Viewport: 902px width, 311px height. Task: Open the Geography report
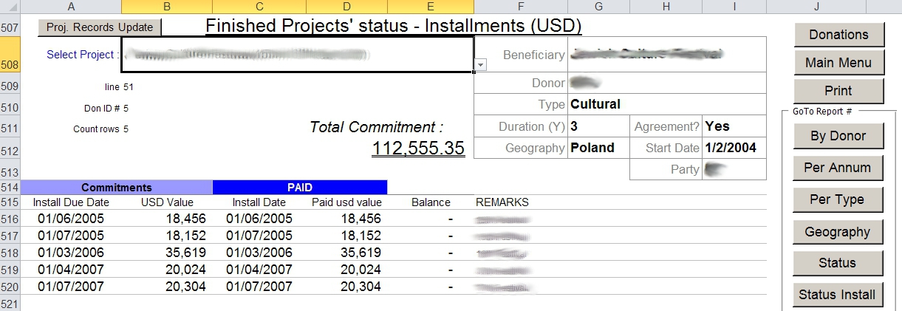(837, 232)
